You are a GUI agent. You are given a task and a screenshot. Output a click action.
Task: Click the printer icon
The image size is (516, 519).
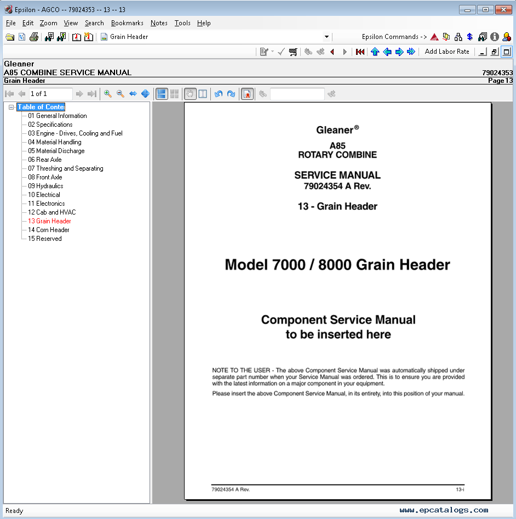[34, 37]
